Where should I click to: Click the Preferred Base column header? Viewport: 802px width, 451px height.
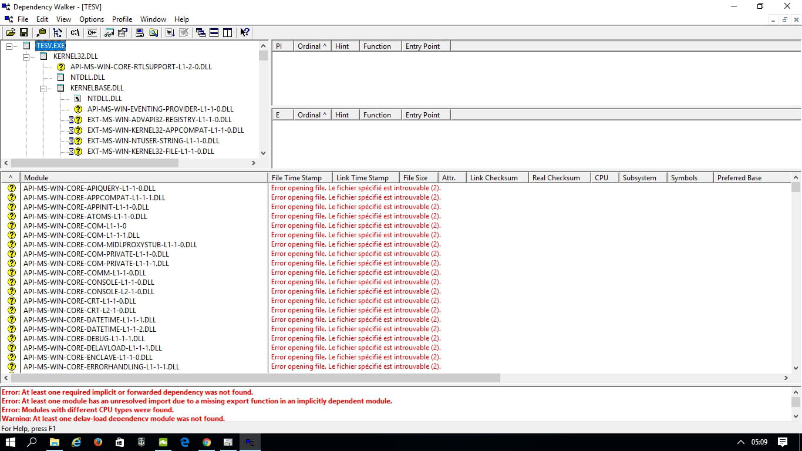pyautogui.click(x=752, y=178)
